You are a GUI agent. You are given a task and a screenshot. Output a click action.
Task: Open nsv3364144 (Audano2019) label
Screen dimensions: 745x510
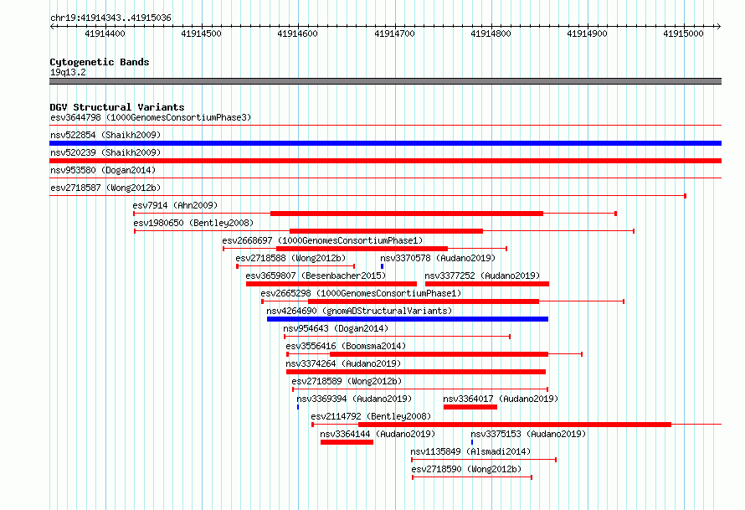(378, 434)
